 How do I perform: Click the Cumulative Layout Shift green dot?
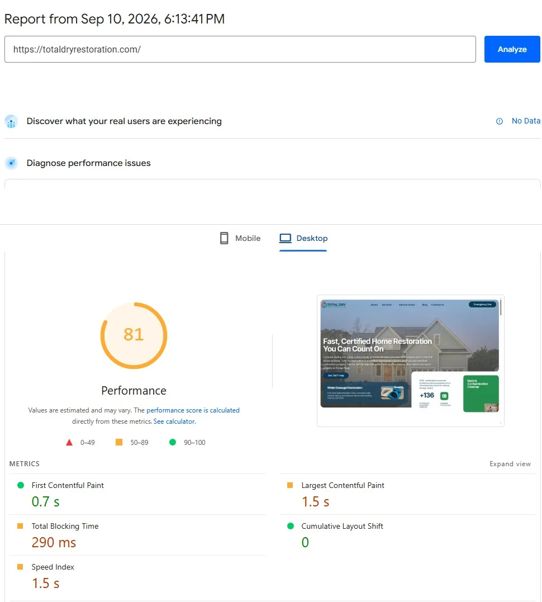point(291,526)
